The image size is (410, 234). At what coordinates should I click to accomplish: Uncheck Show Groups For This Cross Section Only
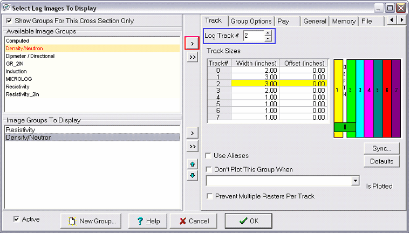click(x=9, y=21)
